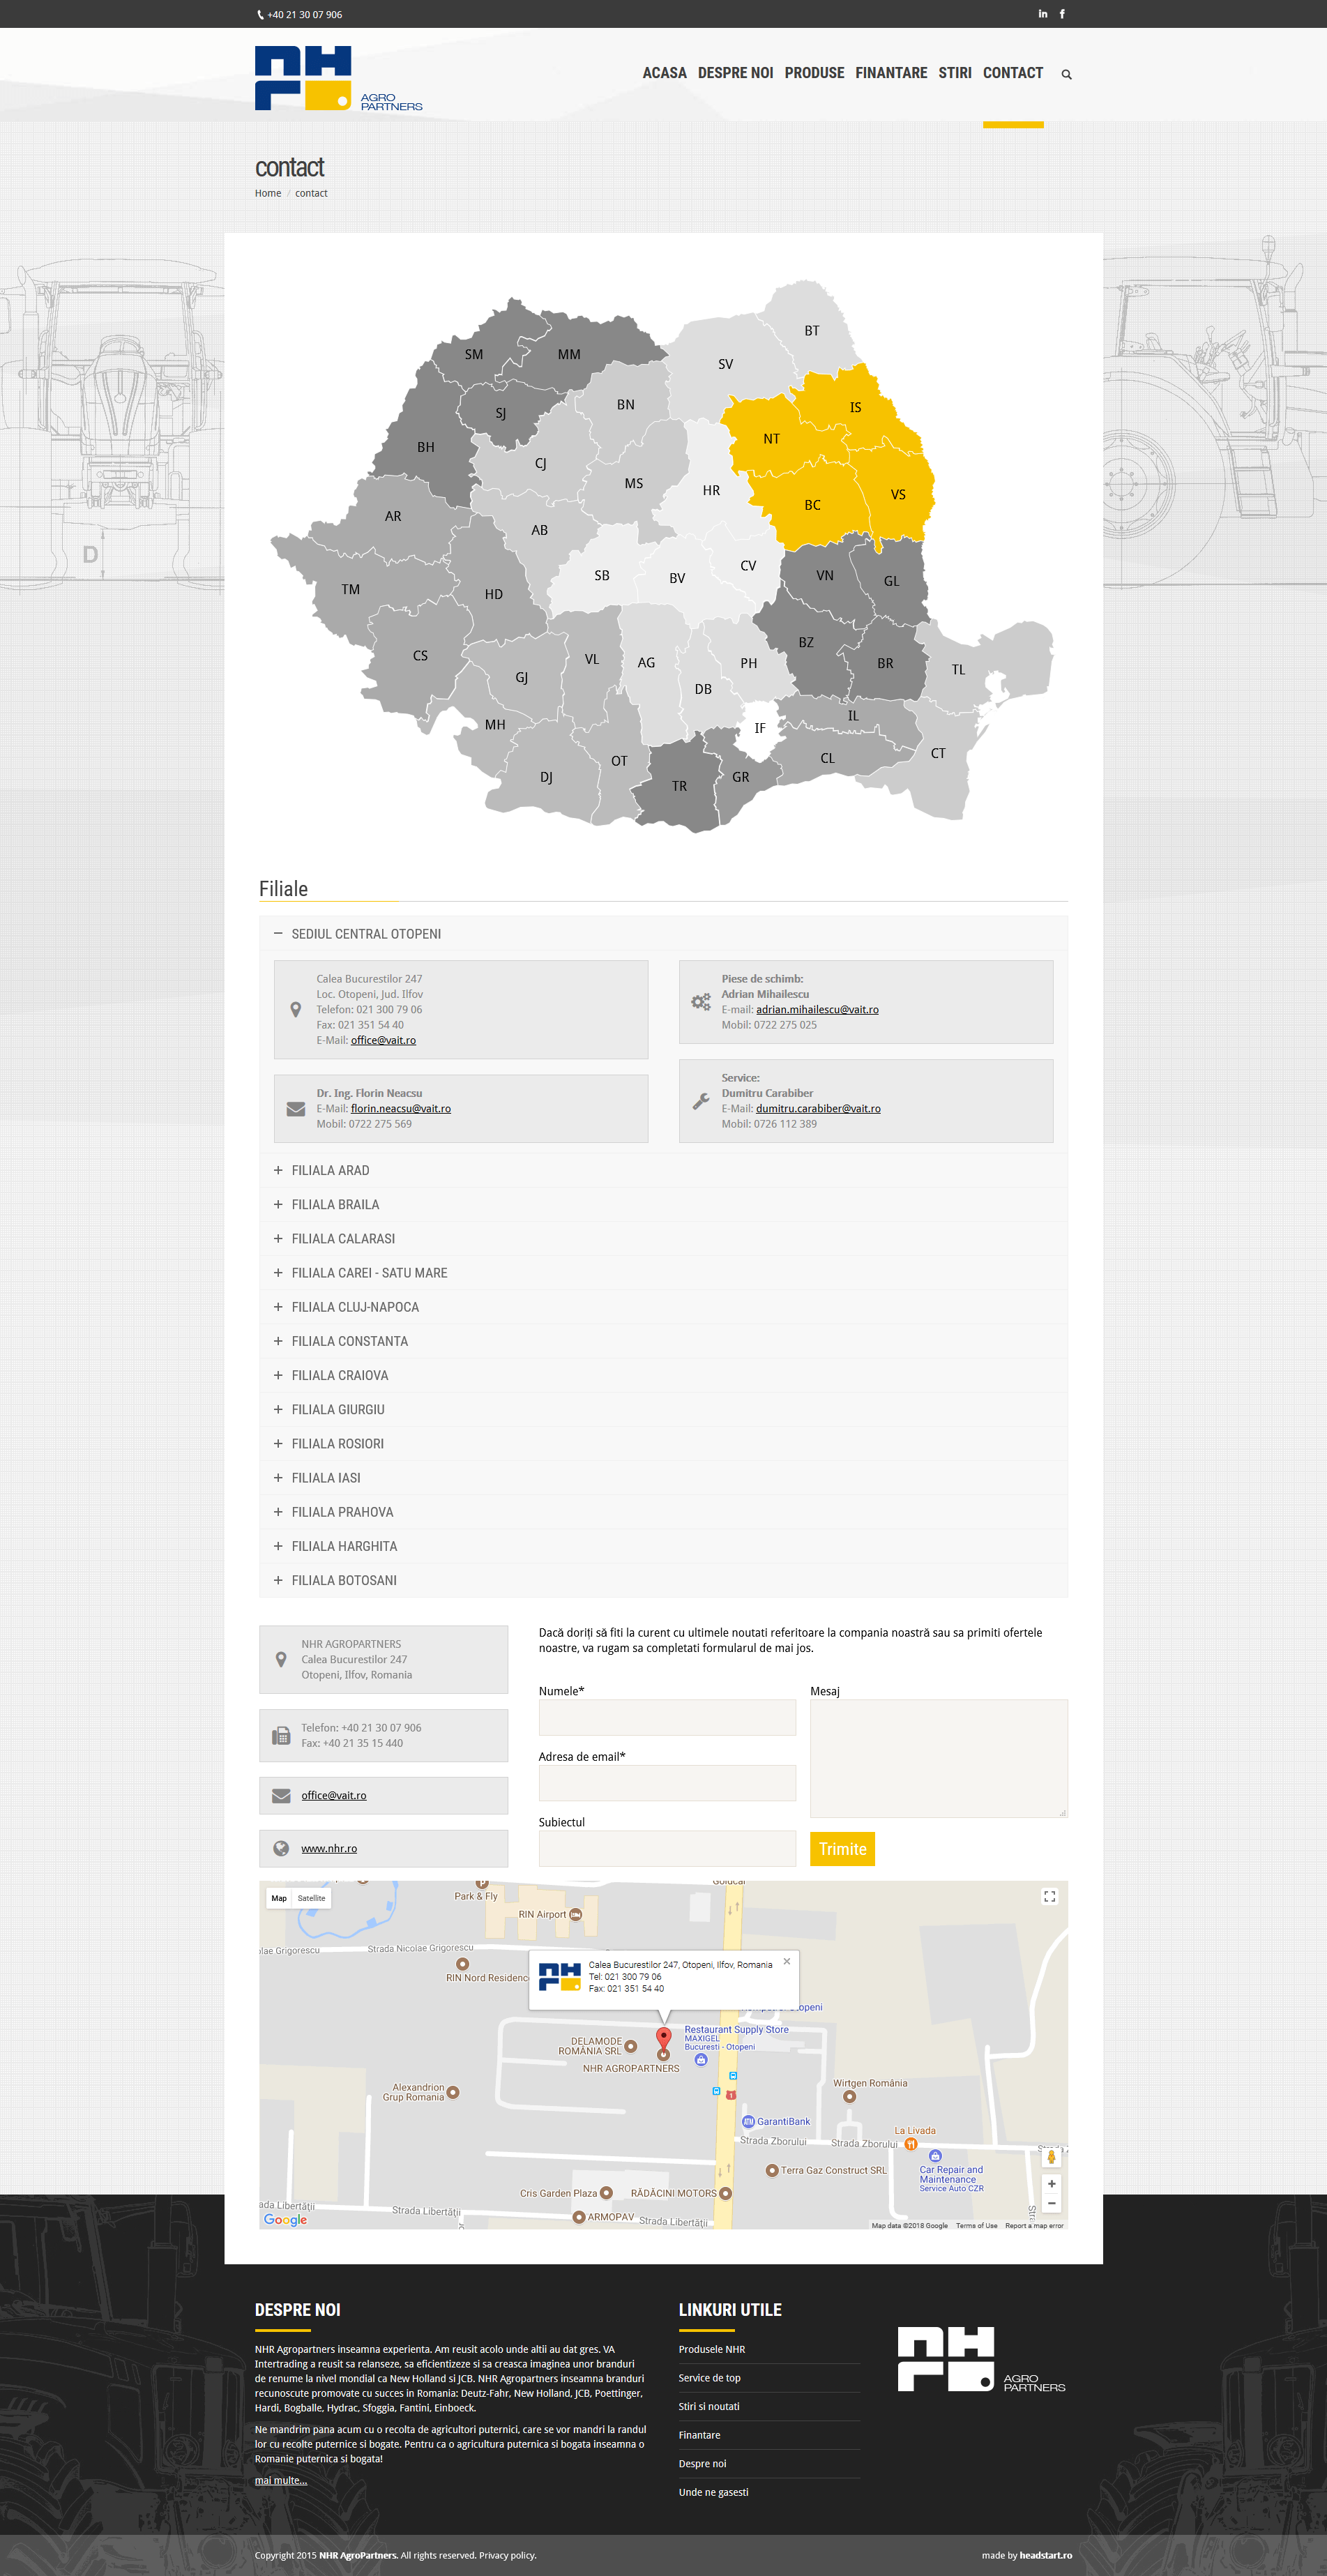Expand FILIALA CRAIOVA section
The height and width of the screenshot is (2576, 1327).
pyautogui.click(x=663, y=1375)
